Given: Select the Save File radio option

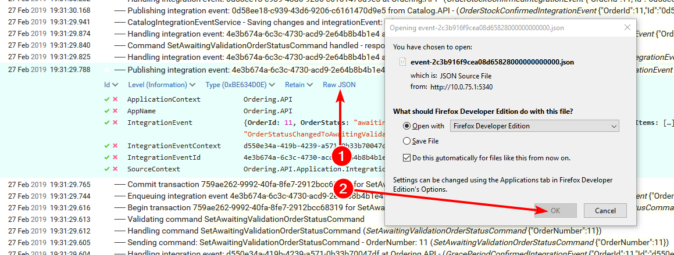Looking at the screenshot, I should (406, 141).
